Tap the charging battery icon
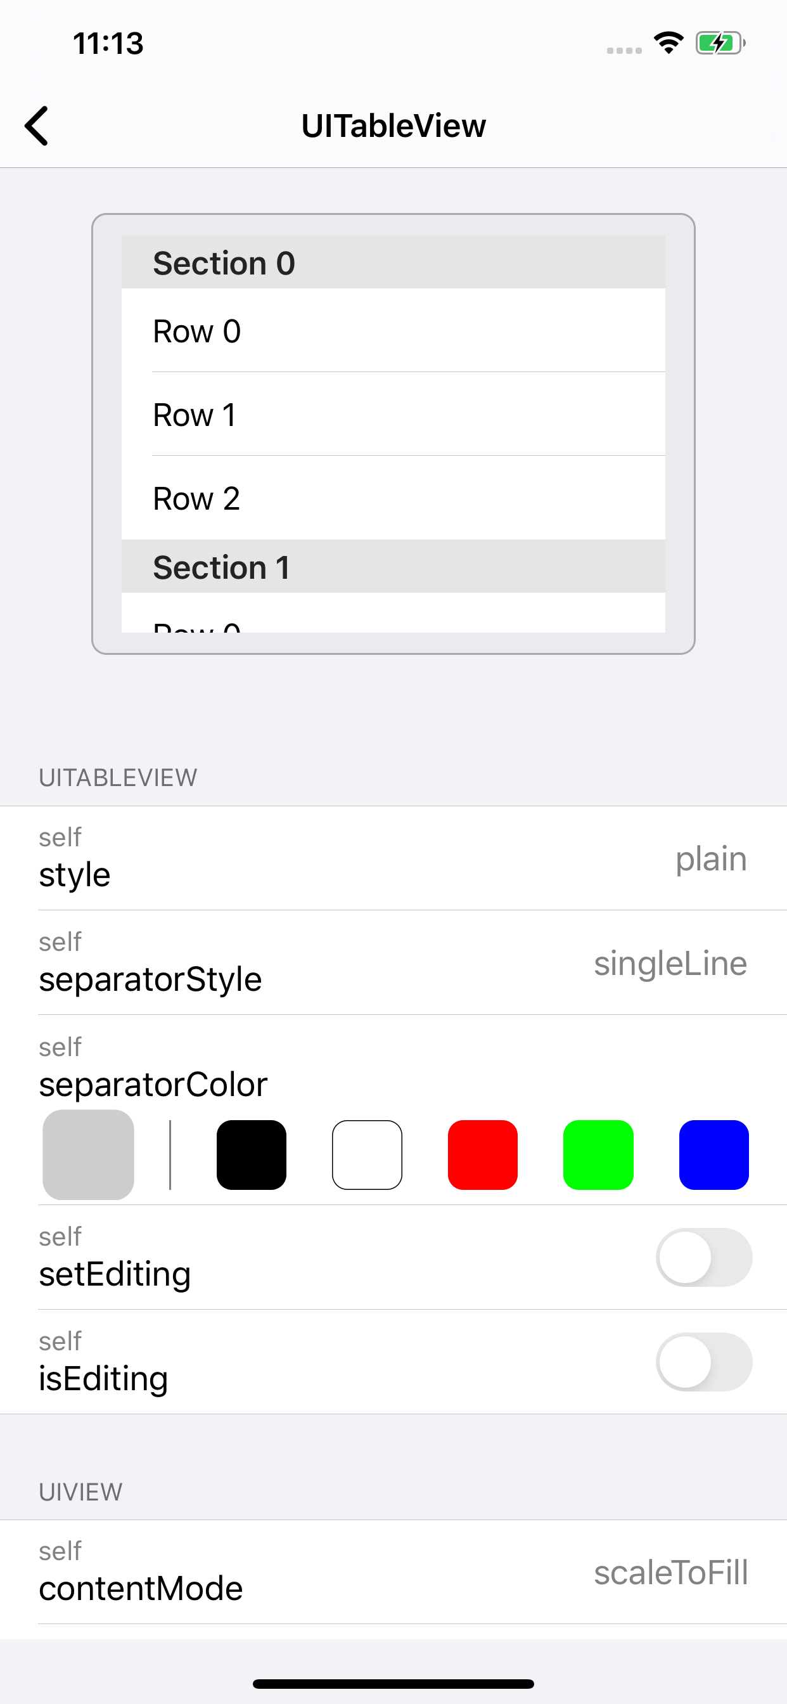The image size is (787, 1704). (x=717, y=42)
